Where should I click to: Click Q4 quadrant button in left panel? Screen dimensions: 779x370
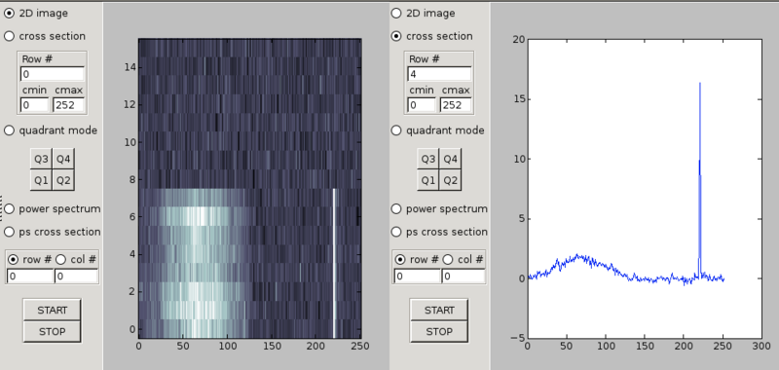(x=63, y=160)
